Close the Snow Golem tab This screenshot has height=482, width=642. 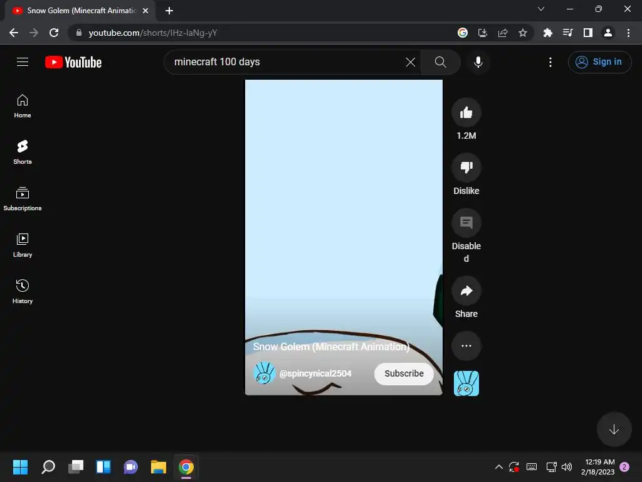[145, 11]
